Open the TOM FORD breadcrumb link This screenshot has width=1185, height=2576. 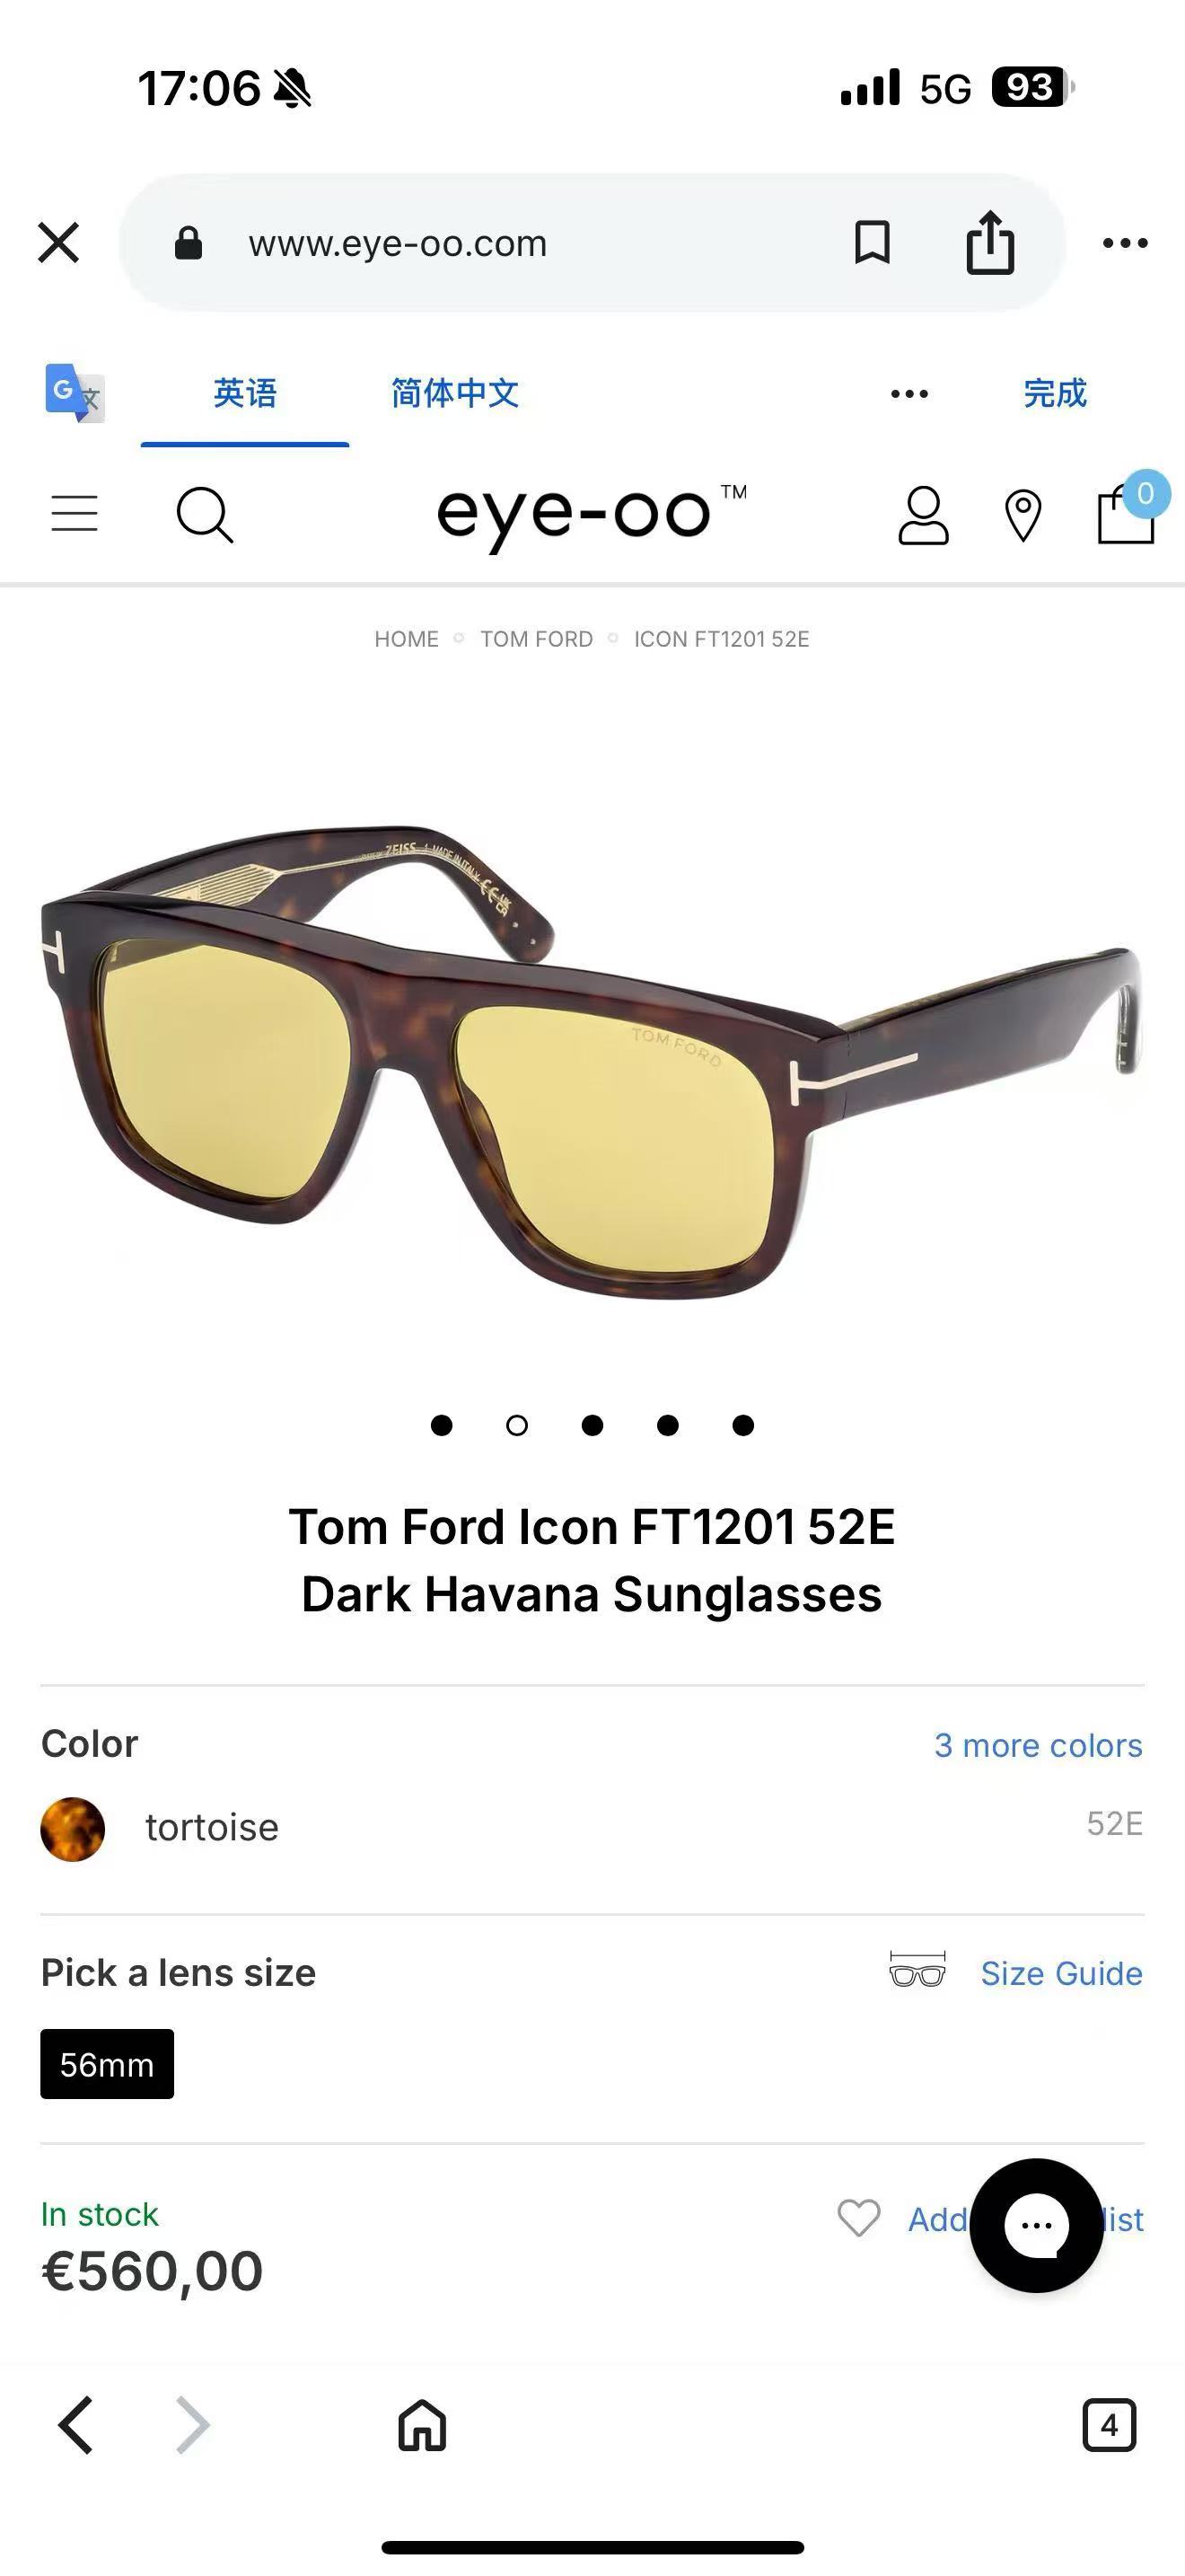click(537, 639)
